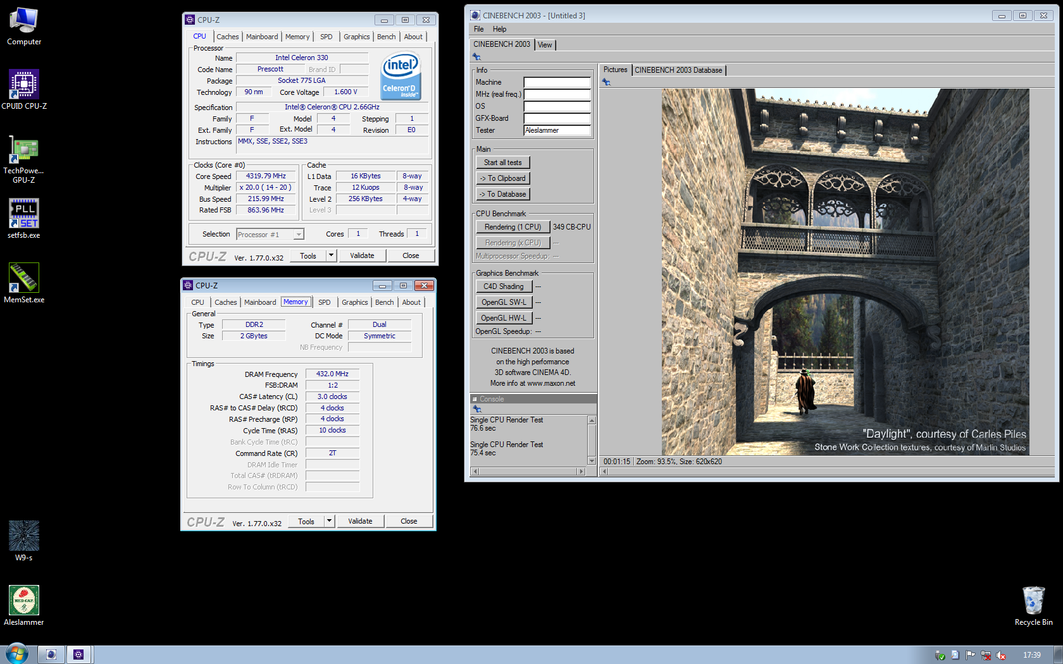Open the Recycle Bin
Image resolution: width=1063 pixels, height=664 pixels.
(x=1033, y=605)
